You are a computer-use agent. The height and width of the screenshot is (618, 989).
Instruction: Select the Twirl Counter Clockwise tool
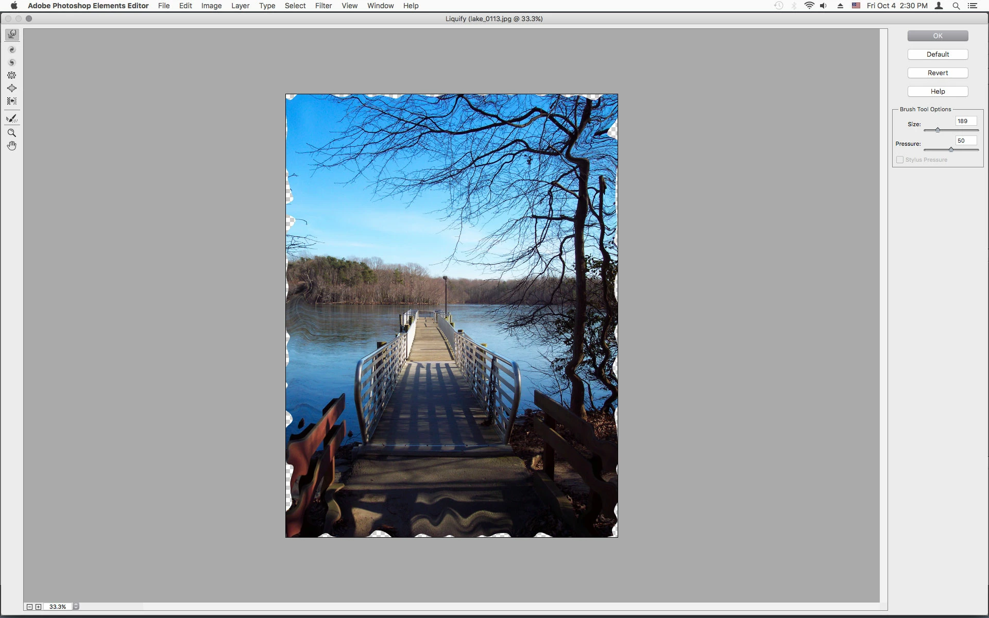click(x=12, y=63)
